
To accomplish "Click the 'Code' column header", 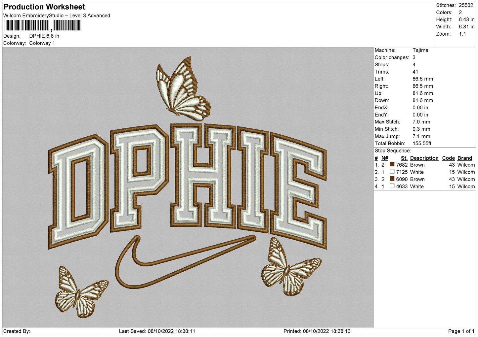I will point(448,158).
